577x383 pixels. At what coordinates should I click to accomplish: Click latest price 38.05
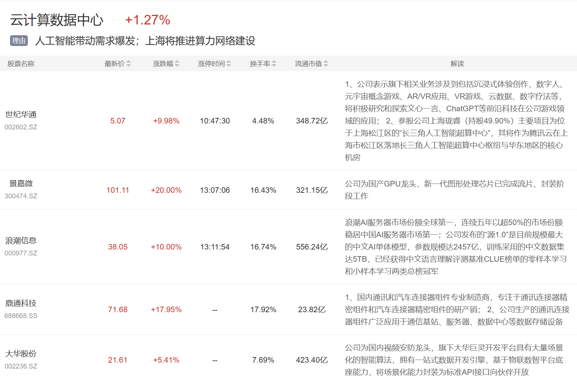(118, 247)
